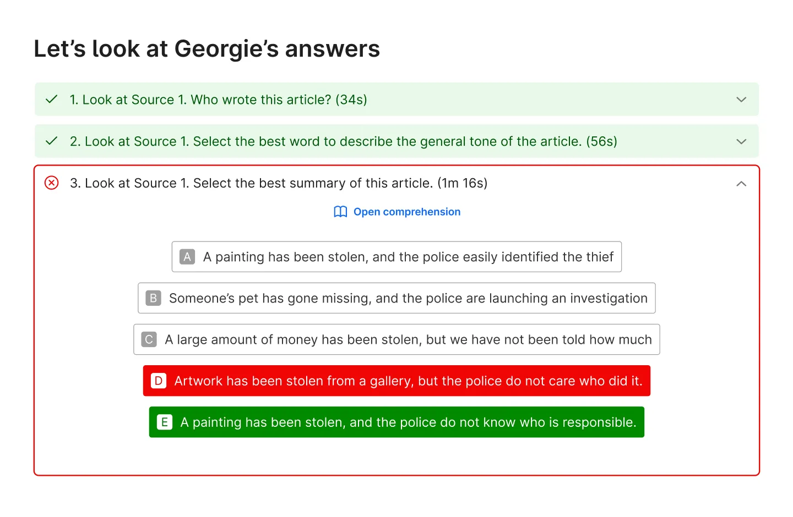This screenshot has width=793, height=517.
Task: Select answer about police easily identifying thief
Action: [397, 257]
